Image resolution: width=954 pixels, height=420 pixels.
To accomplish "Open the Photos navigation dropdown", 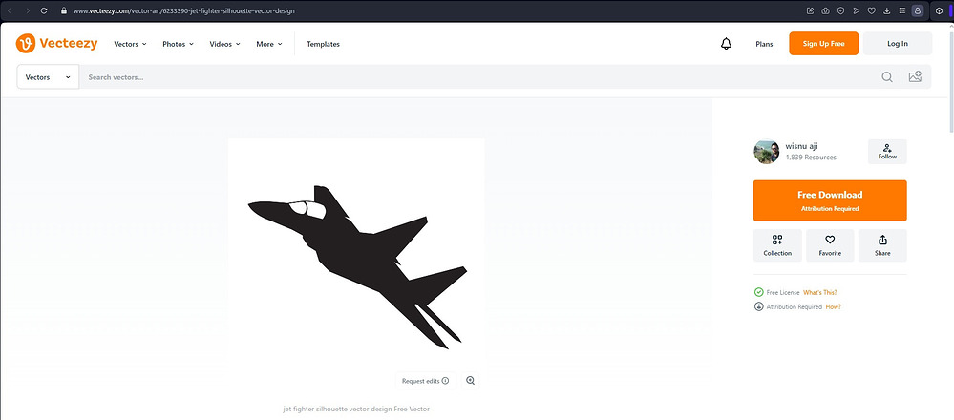I will tap(178, 44).
